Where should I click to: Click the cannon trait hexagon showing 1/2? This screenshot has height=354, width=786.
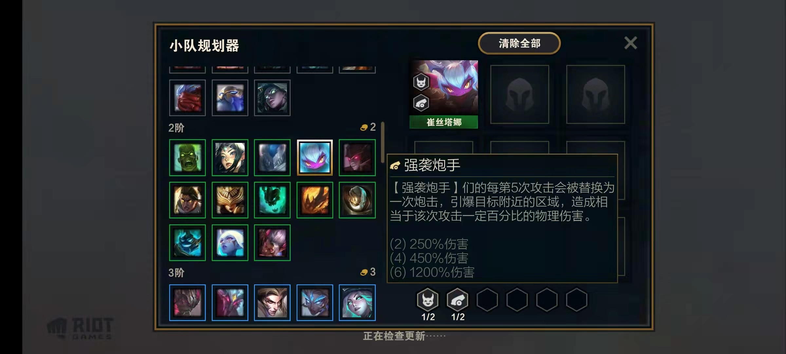point(458,300)
